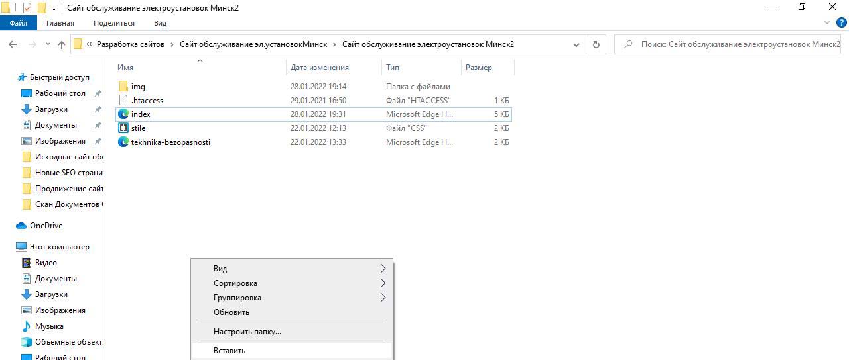The height and width of the screenshot is (360, 849).
Task: Refresh the folder with the reload icon
Action: 596,44
